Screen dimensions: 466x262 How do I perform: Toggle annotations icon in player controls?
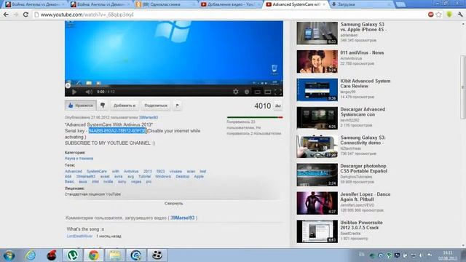pos(247,92)
